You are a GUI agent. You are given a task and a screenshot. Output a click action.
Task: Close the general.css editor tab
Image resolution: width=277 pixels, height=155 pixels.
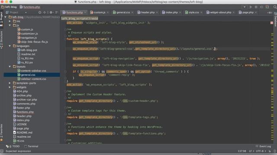132,12
